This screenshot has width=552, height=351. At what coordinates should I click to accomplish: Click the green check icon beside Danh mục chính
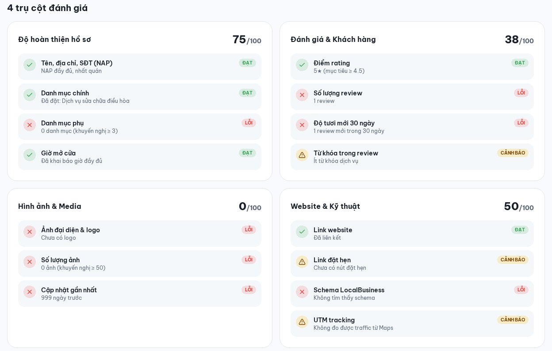tap(30, 95)
